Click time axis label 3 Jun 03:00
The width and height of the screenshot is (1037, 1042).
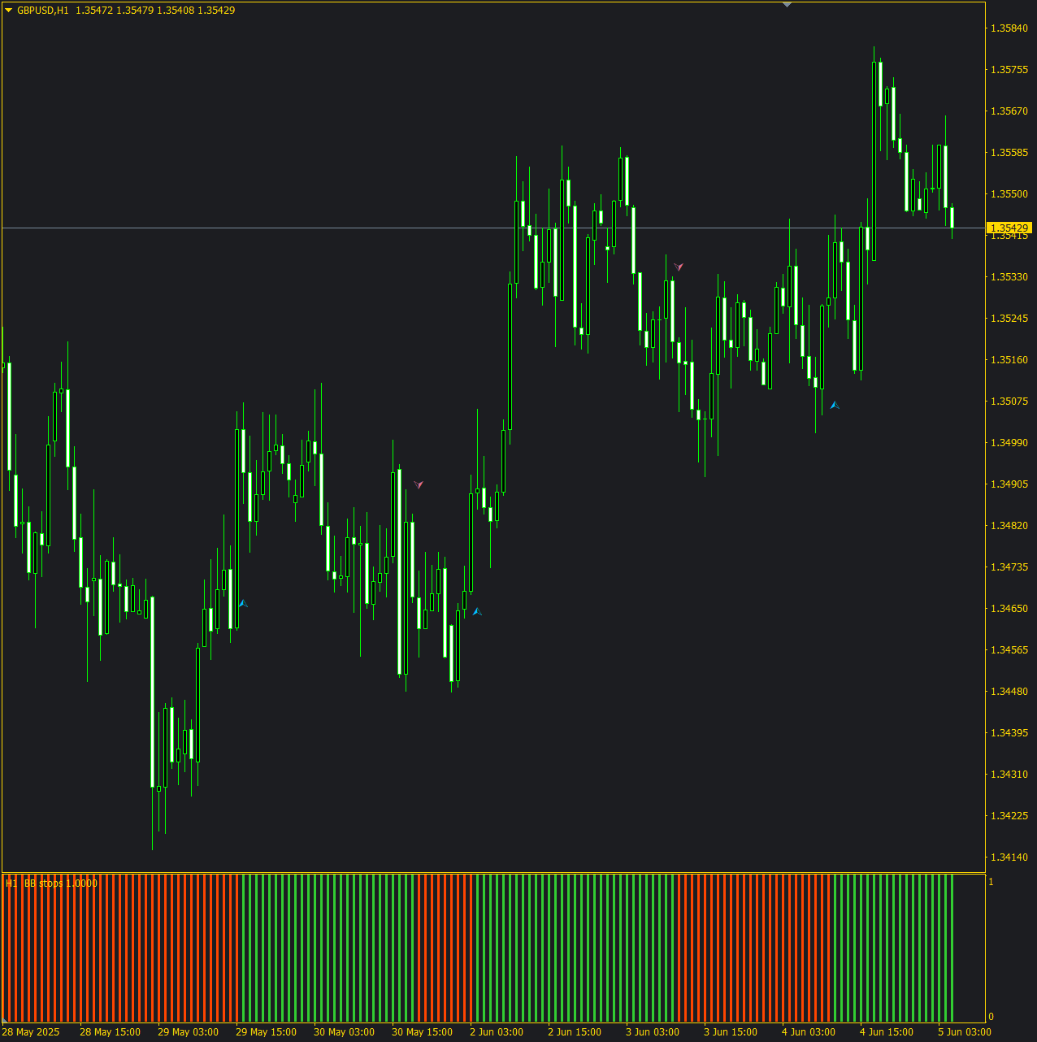[x=653, y=1032]
